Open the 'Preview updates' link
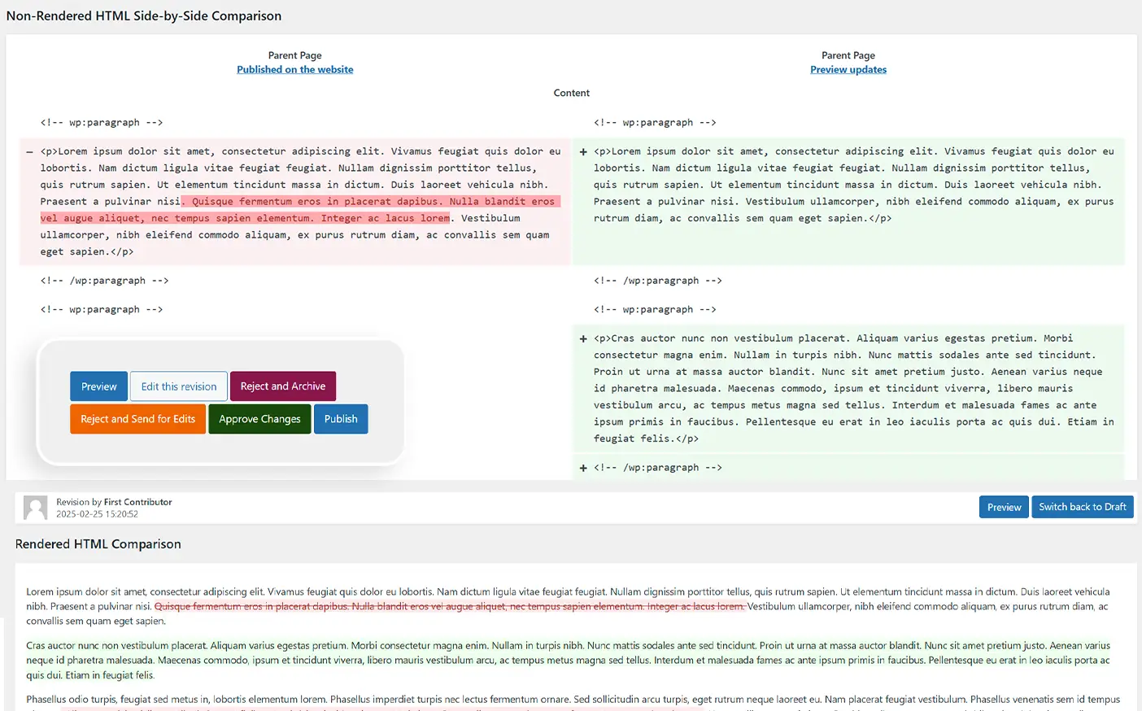The image size is (1142, 711). point(848,69)
